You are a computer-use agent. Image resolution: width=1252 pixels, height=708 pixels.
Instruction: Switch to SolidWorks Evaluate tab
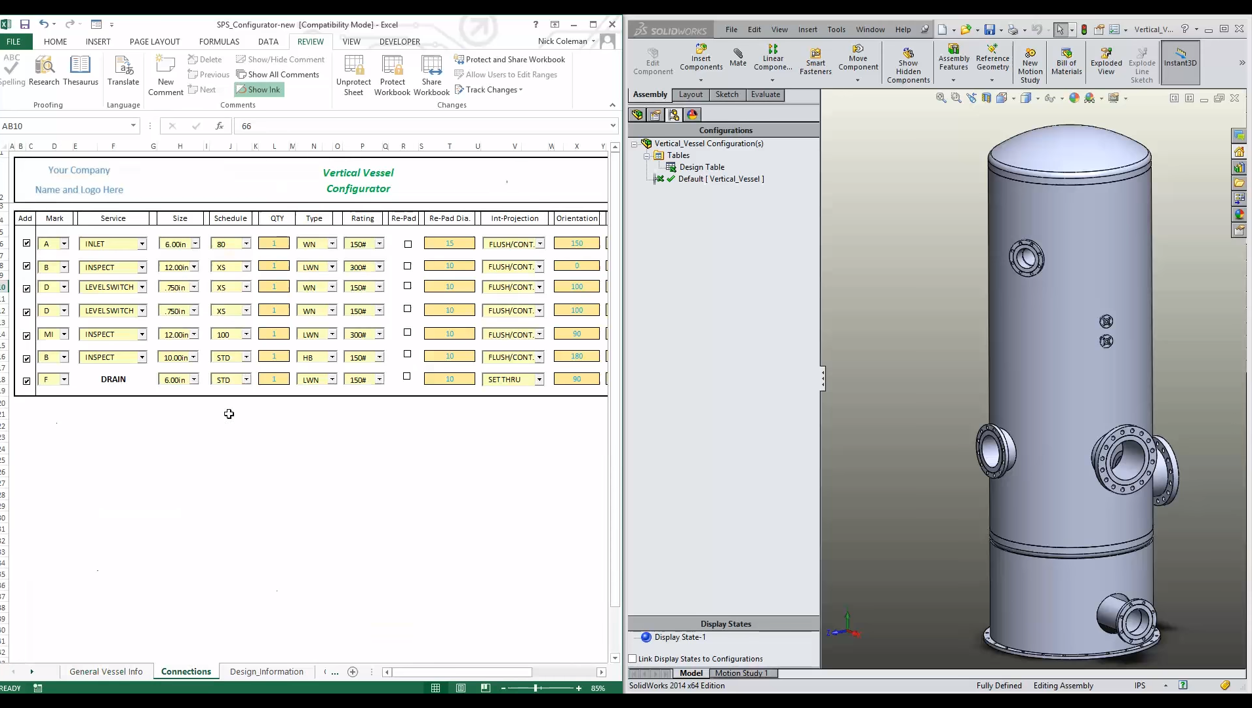coord(766,94)
